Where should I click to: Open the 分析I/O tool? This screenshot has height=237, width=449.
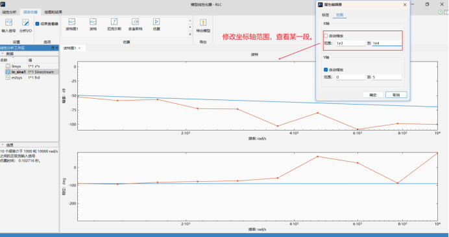(x=25, y=25)
